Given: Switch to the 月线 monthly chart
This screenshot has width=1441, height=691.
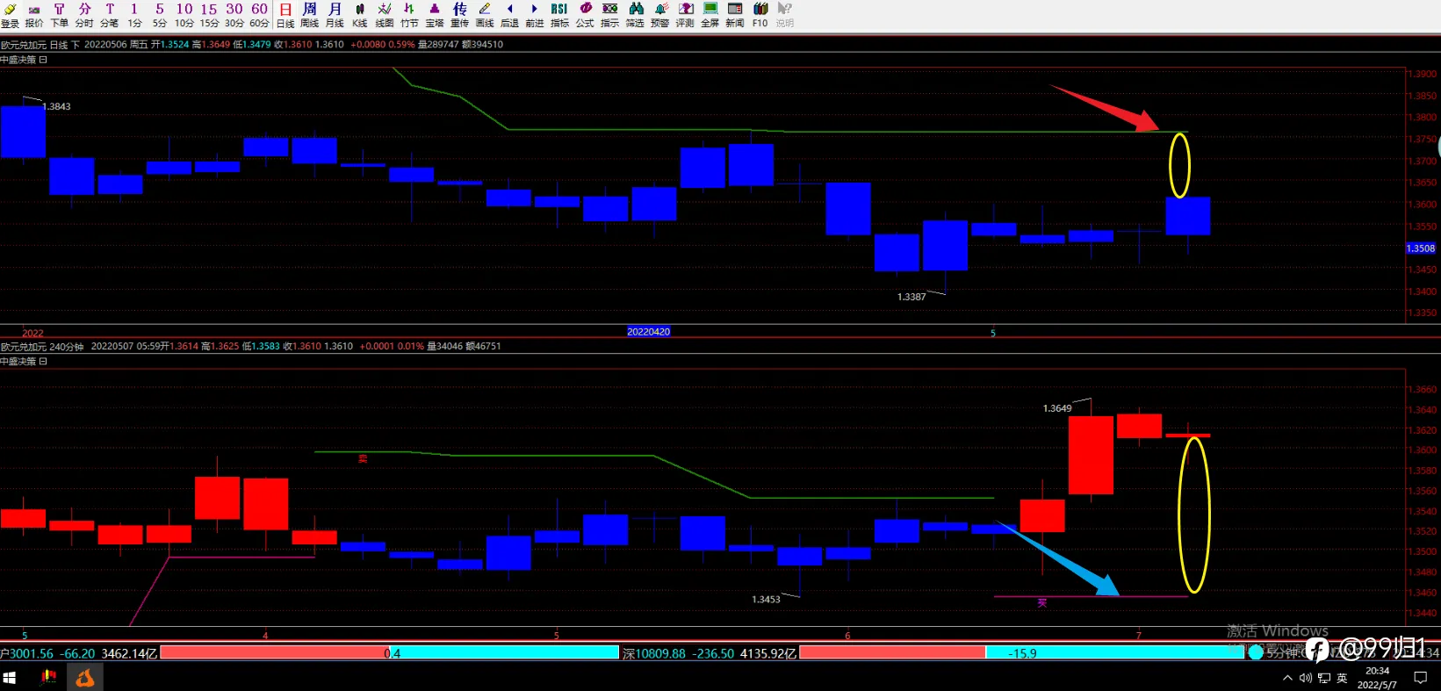Looking at the screenshot, I should tap(335, 15).
